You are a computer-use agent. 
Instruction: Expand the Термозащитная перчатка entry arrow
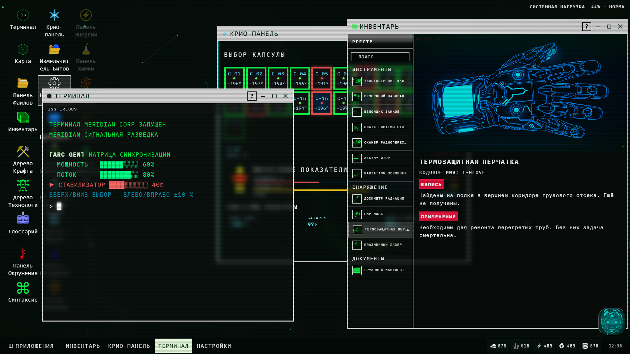[408, 230]
